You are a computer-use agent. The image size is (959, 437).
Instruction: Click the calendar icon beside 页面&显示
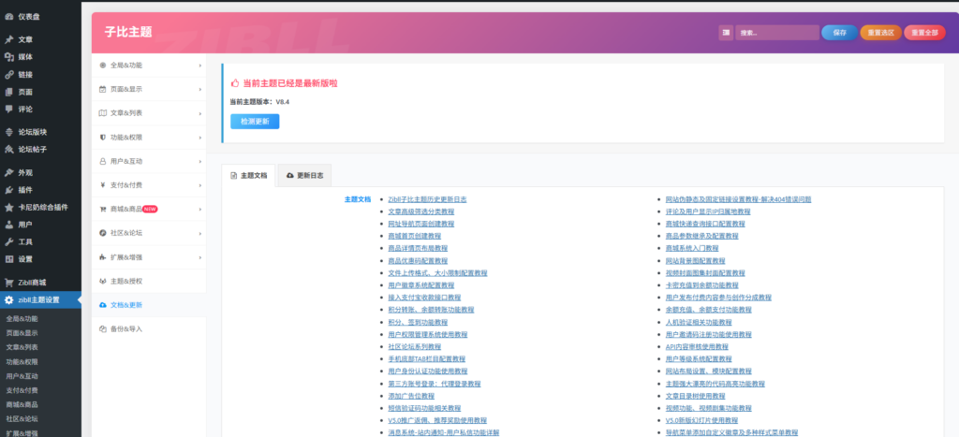tap(102, 89)
